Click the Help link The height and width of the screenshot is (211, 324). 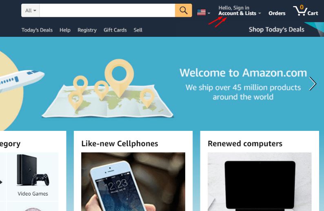tap(65, 30)
